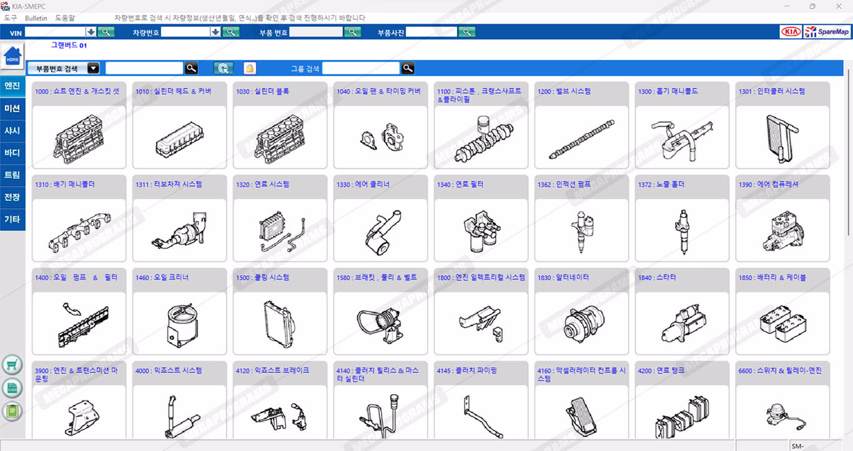853x451 pixels.
Task: Switch to the 미션 category tab
Action: (12, 109)
